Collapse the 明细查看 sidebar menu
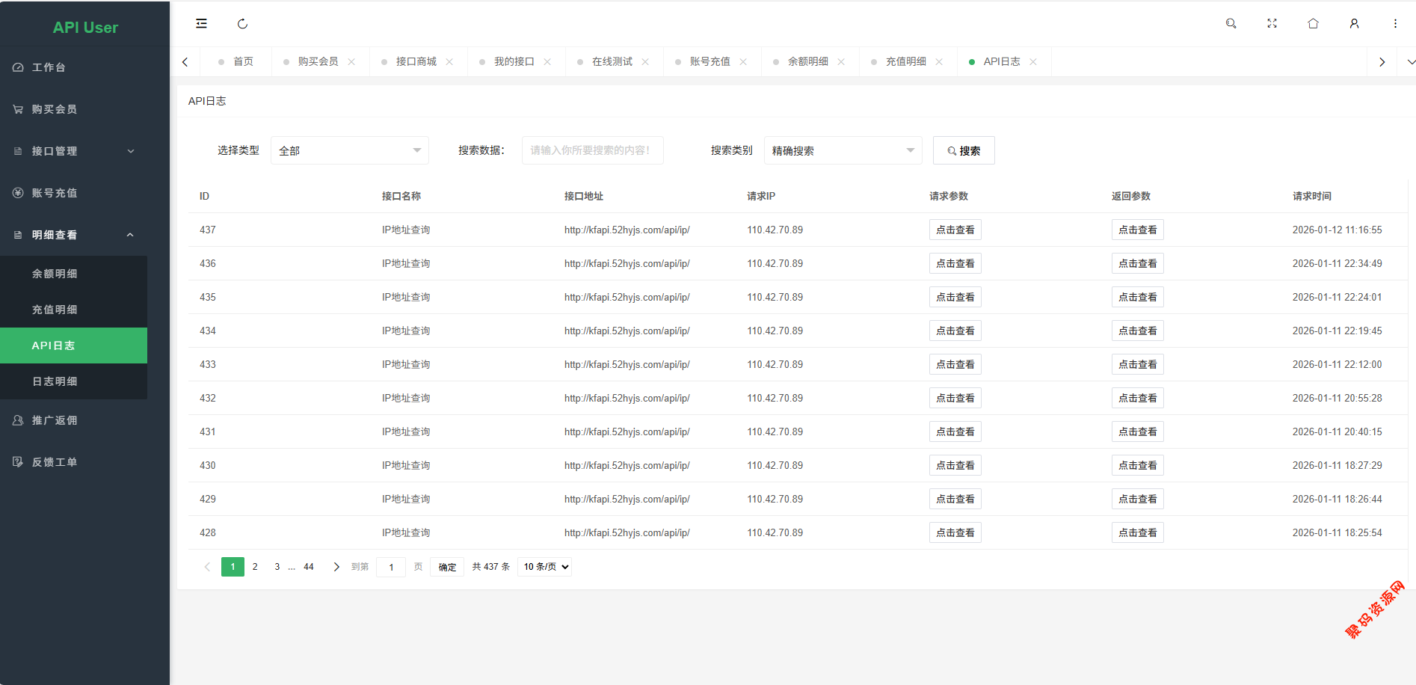The height and width of the screenshot is (685, 1416). pos(73,235)
